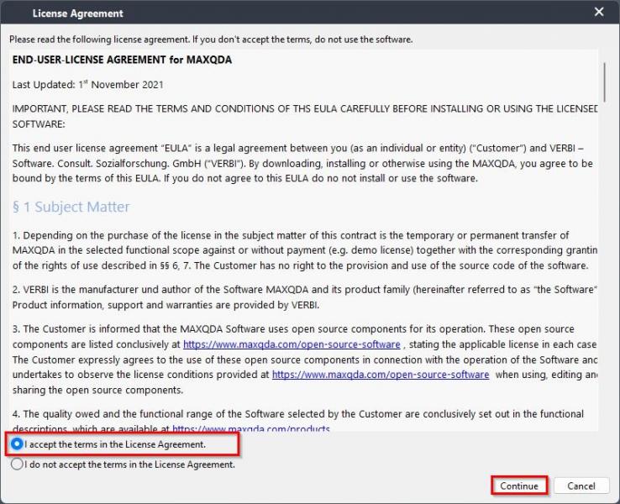620x504 pixels.
Task: Click clause 1 beginning 'Depending on the purchase'
Action: tap(302, 250)
